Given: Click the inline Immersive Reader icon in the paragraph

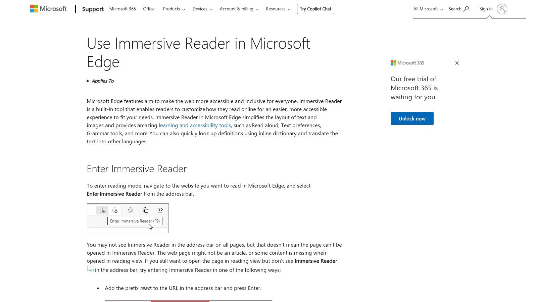Looking at the screenshot, I should tap(90, 268).
